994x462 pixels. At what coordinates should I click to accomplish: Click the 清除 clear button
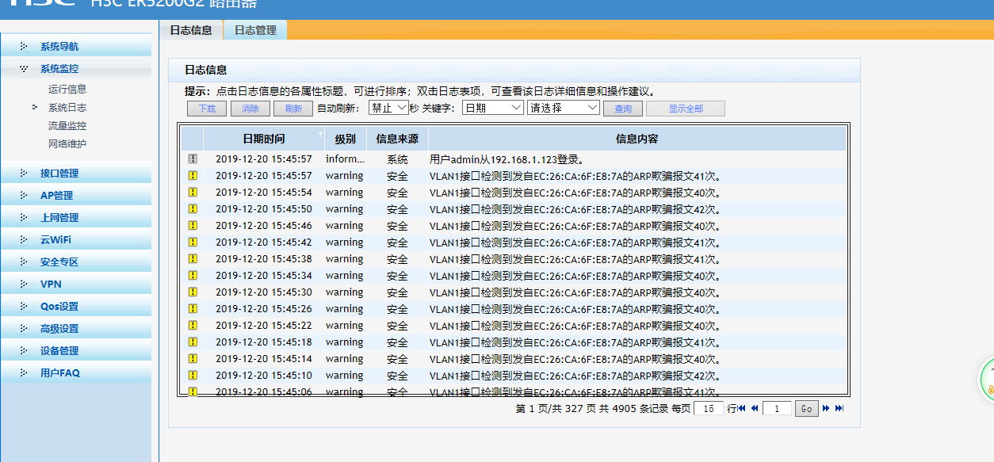coord(250,109)
